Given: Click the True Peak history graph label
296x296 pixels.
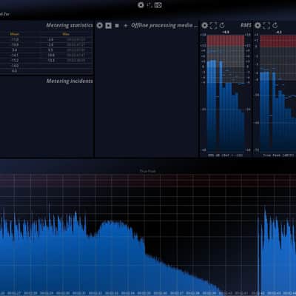Looking at the screenshot, I should pos(148,171).
